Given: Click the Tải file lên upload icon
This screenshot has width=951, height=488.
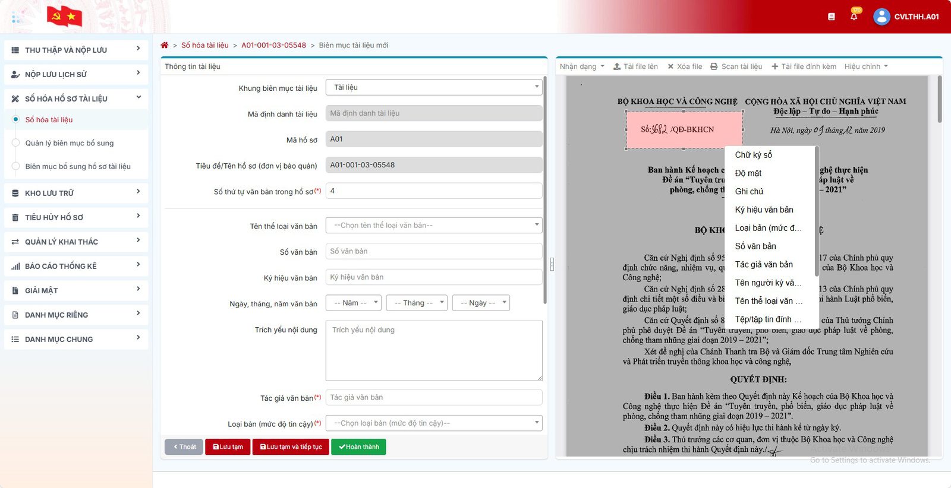Looking at the screenshot, I should tap(617, 66).
